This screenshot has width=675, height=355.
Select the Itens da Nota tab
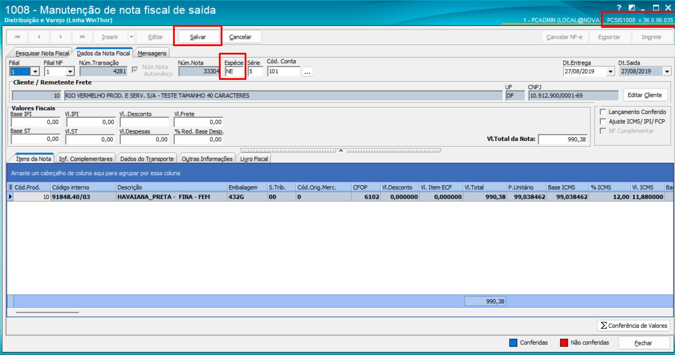click(33, 159)
